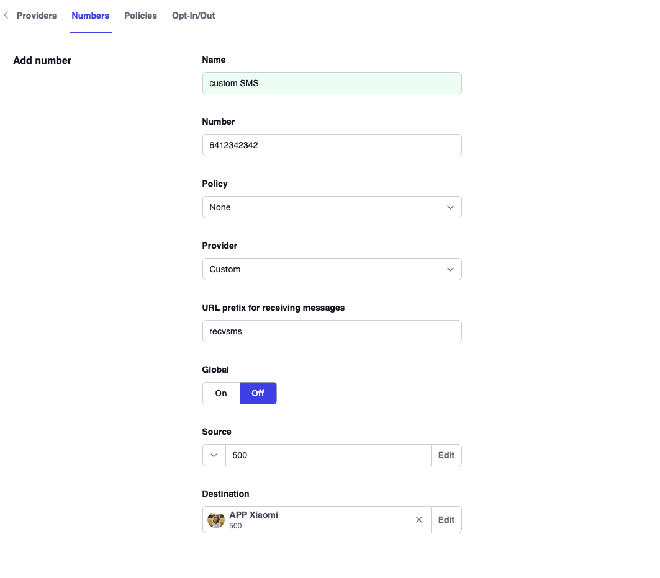Open the Policies tab
This screenshot has width=660, height=578.
[140, 16]
